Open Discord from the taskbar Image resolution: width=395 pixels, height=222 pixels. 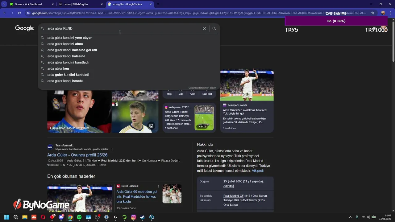(61, 217)
